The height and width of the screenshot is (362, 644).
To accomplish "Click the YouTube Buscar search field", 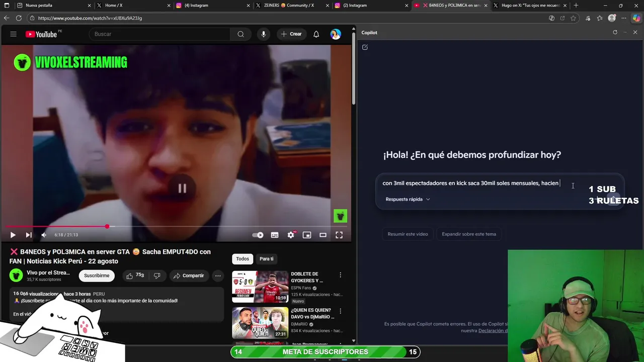I will tap(160, 34).
